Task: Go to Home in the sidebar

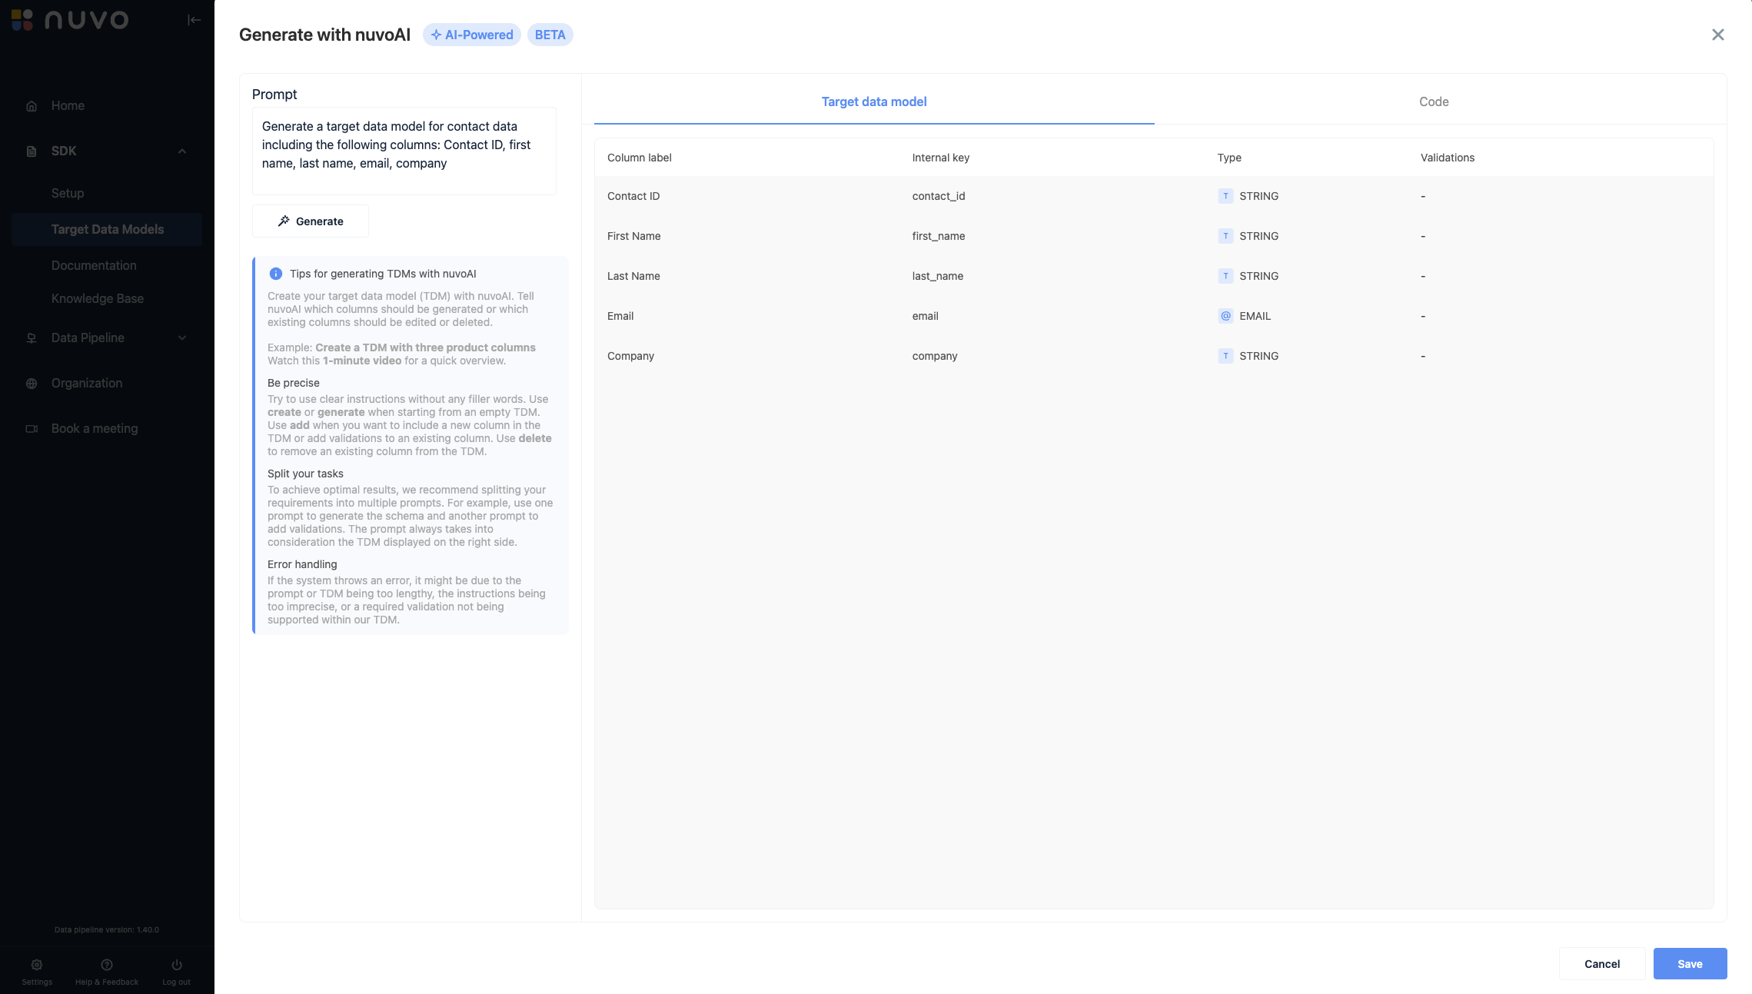Action: 68,106
